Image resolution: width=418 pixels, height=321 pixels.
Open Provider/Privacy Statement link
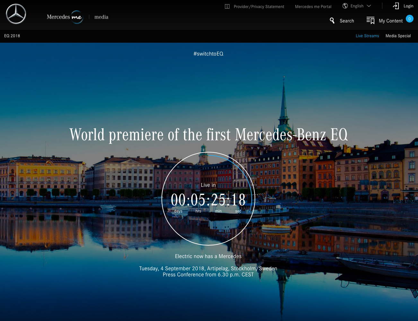(x=259, y=6)
